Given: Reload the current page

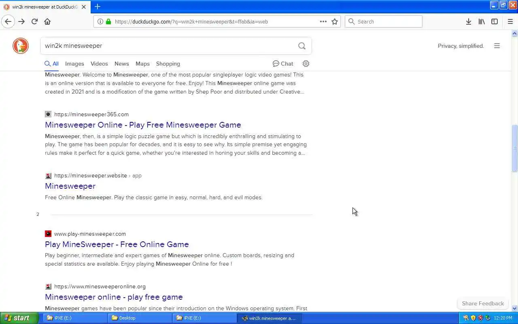Looking at the screenshot, I should point(34,21).
